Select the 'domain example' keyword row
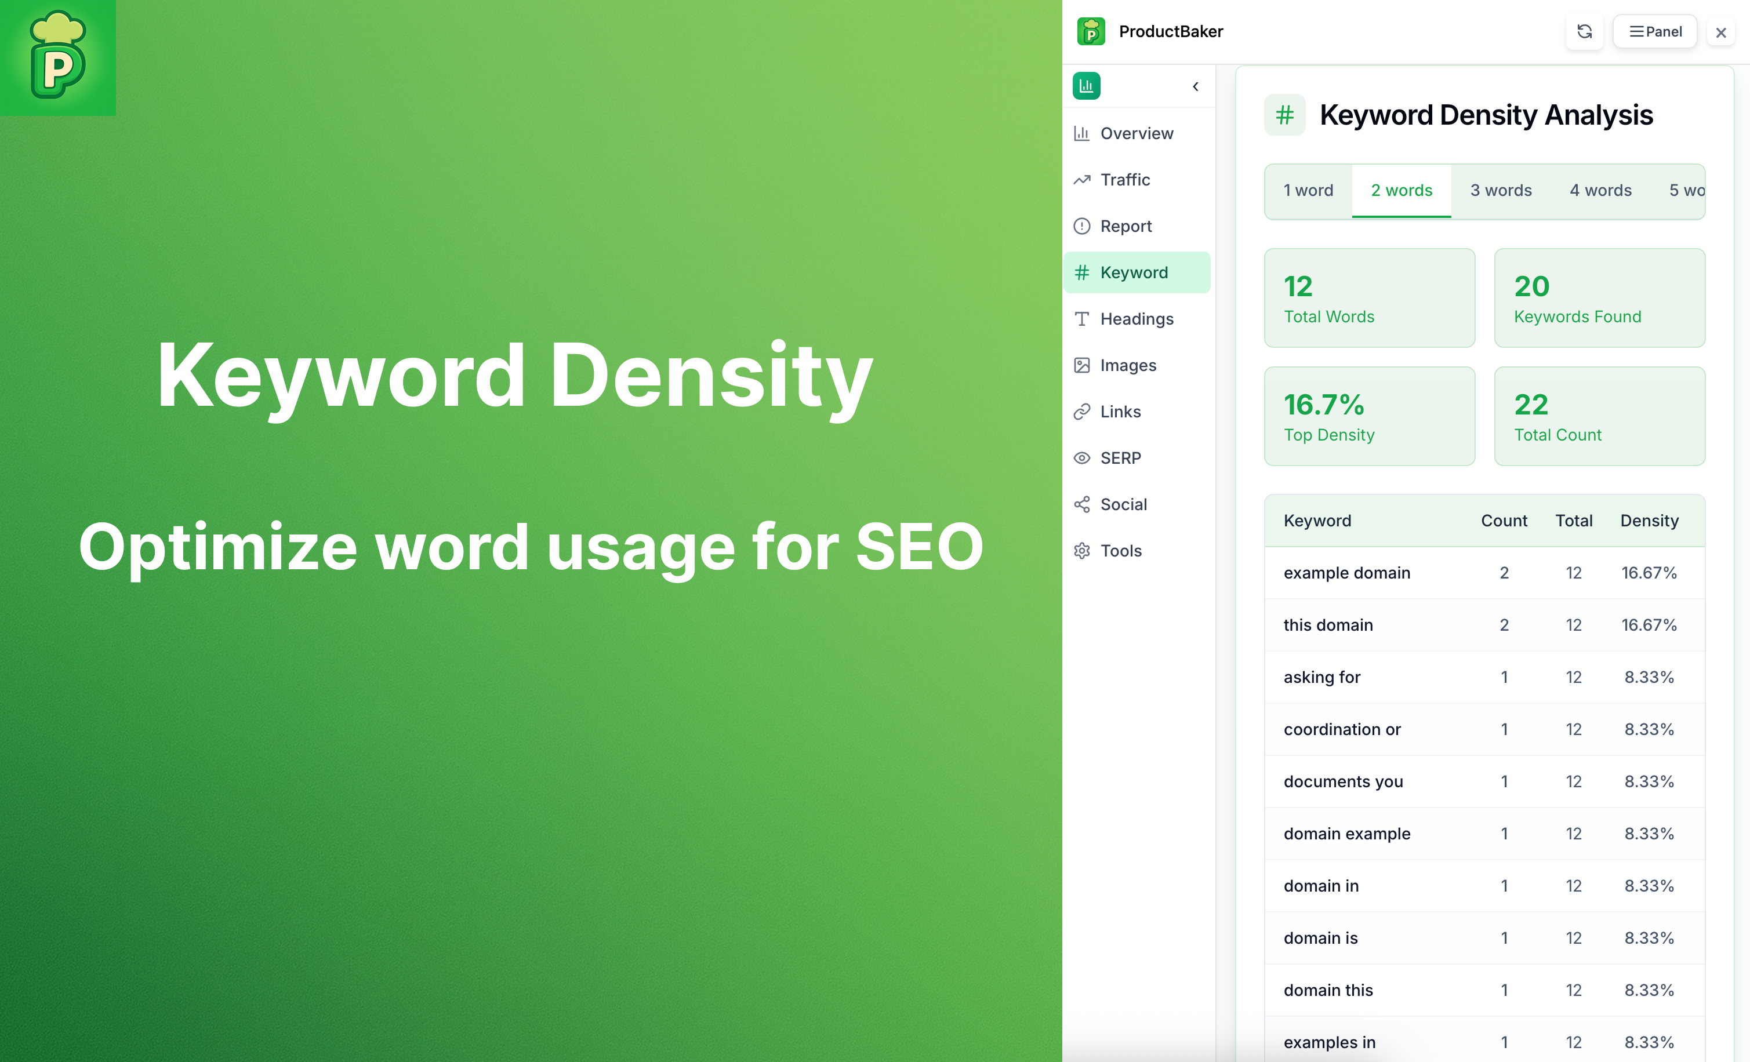Screen dimensions: 1750x1062 [x=1484, y=834]
